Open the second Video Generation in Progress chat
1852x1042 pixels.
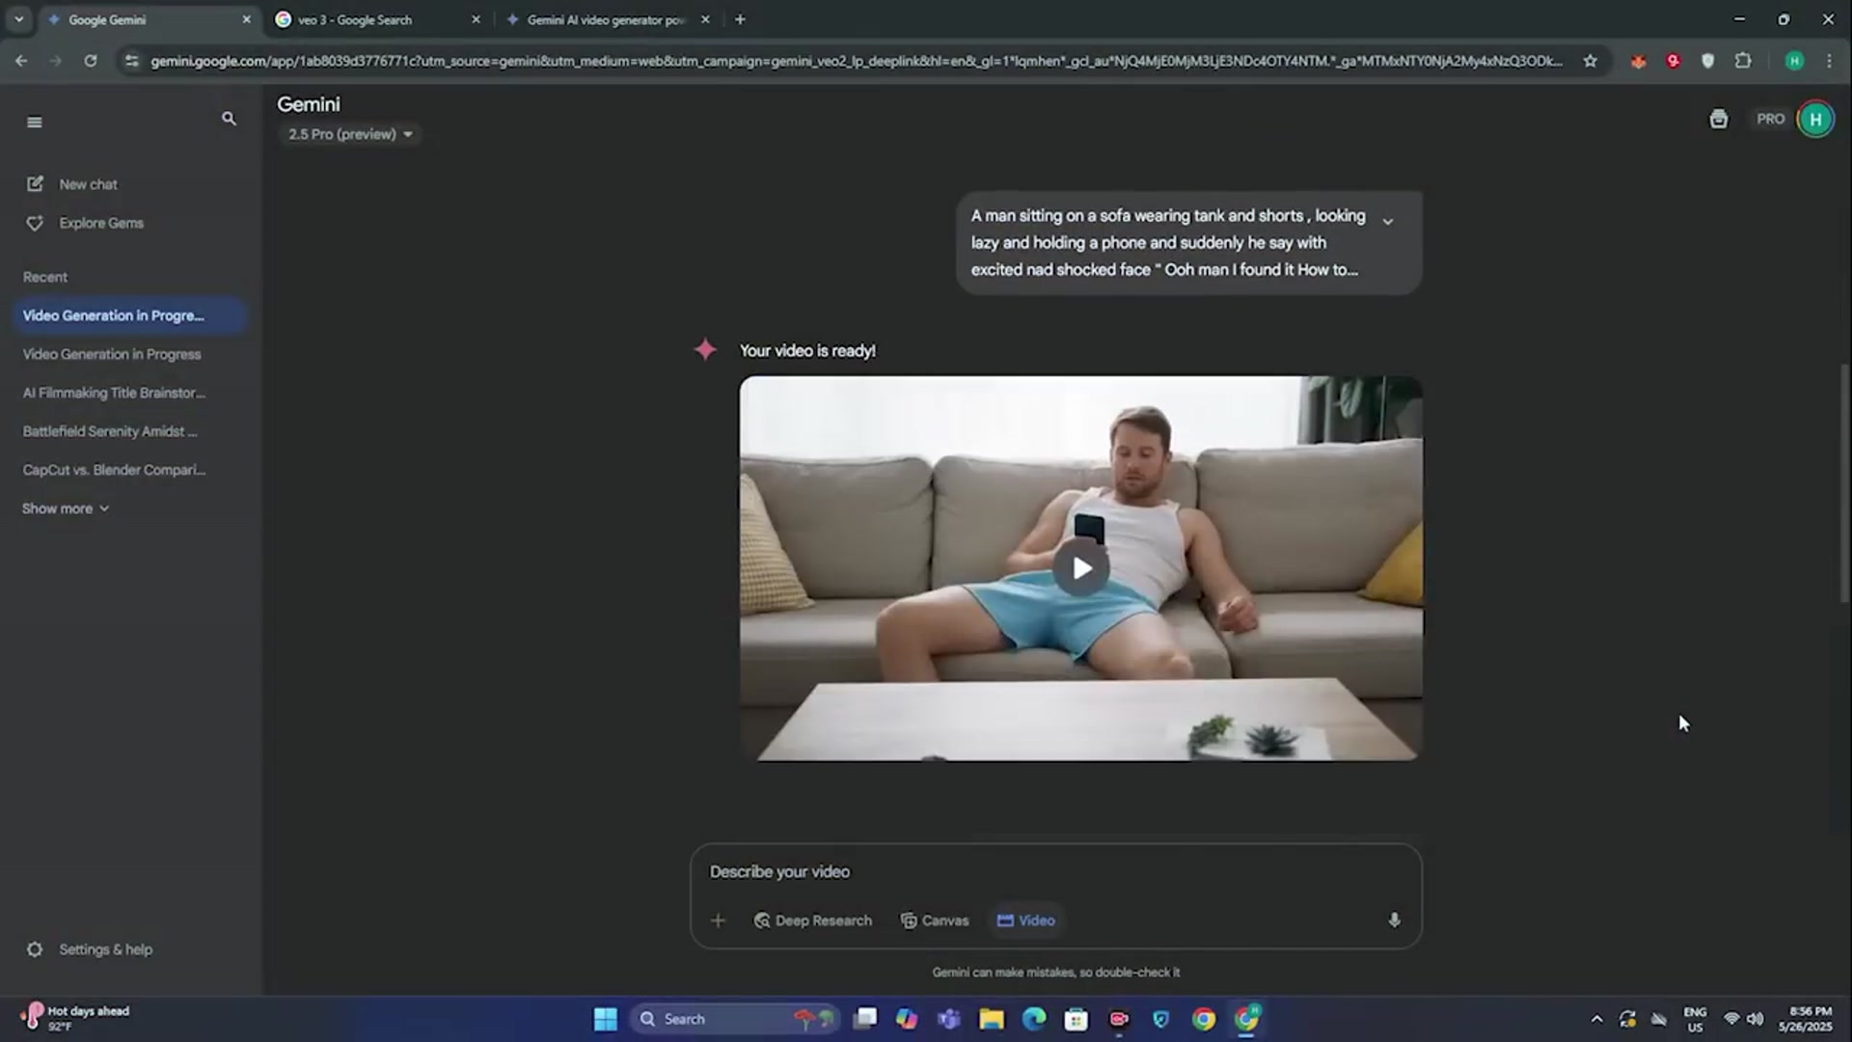coord(129,354)
